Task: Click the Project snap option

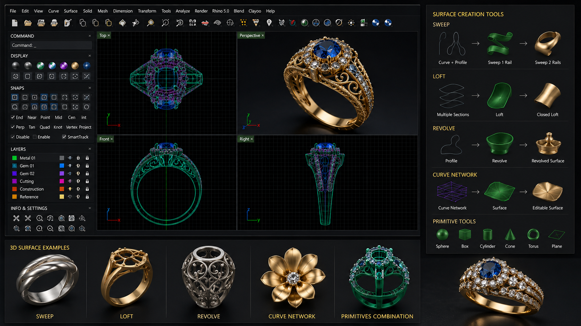Action: pos(85,127)
